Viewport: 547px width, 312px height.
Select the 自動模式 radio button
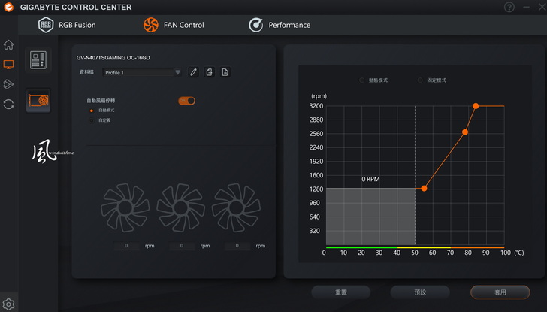point(92,111)
